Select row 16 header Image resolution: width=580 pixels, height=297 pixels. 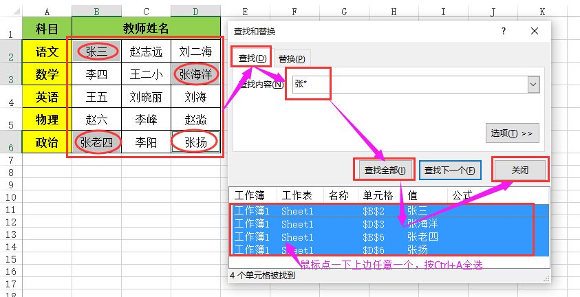tap(11, 272)
